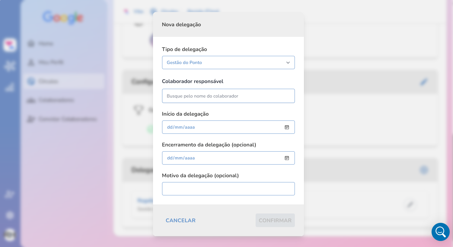Click the CONFIRMAR button
The image size is (453, 247).
(x=275, y=220)
